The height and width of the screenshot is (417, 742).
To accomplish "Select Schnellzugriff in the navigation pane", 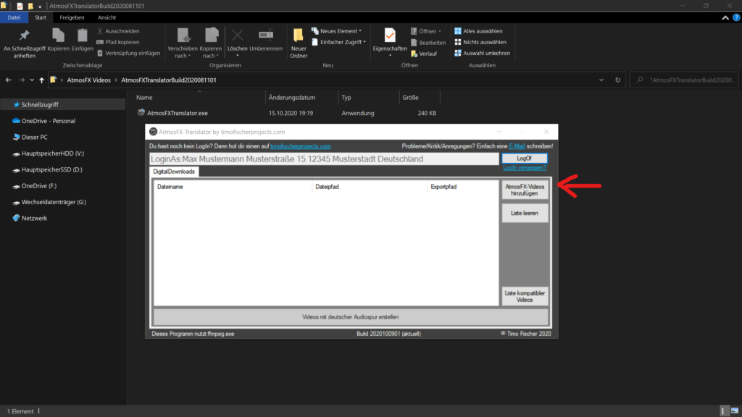I will tap(62, 104).
